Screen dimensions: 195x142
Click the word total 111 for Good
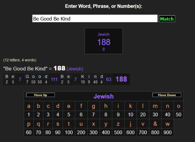54,79
